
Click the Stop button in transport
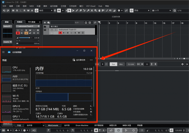[x=118, y=130]
